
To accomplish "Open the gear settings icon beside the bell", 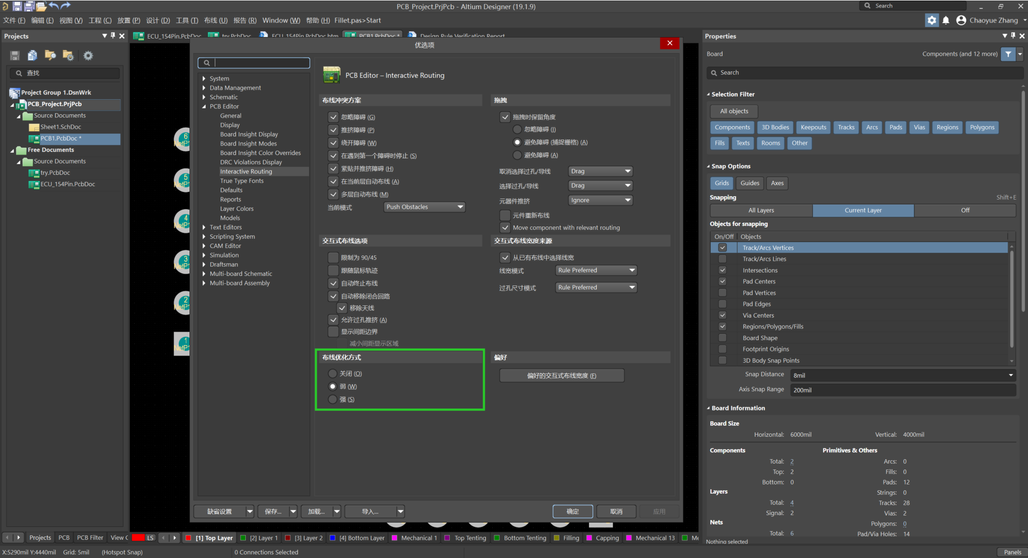I will [931, 20].
